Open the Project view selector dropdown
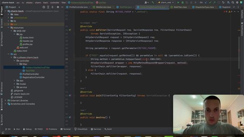This screenshot has width=244, height=137. [13, 7]
